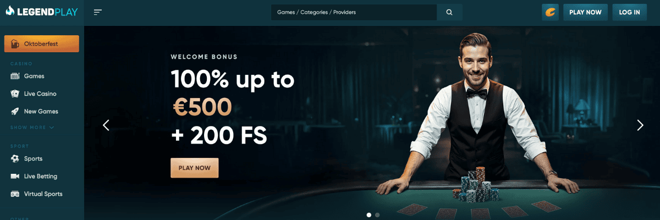Click the New Games rocket icon
This screenshot has height=220, width=660.
coord(15,111)
